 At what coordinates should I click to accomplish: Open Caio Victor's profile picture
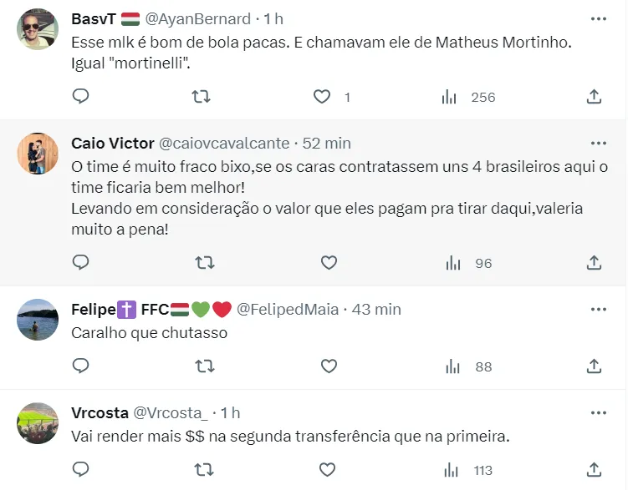(38, 154)
